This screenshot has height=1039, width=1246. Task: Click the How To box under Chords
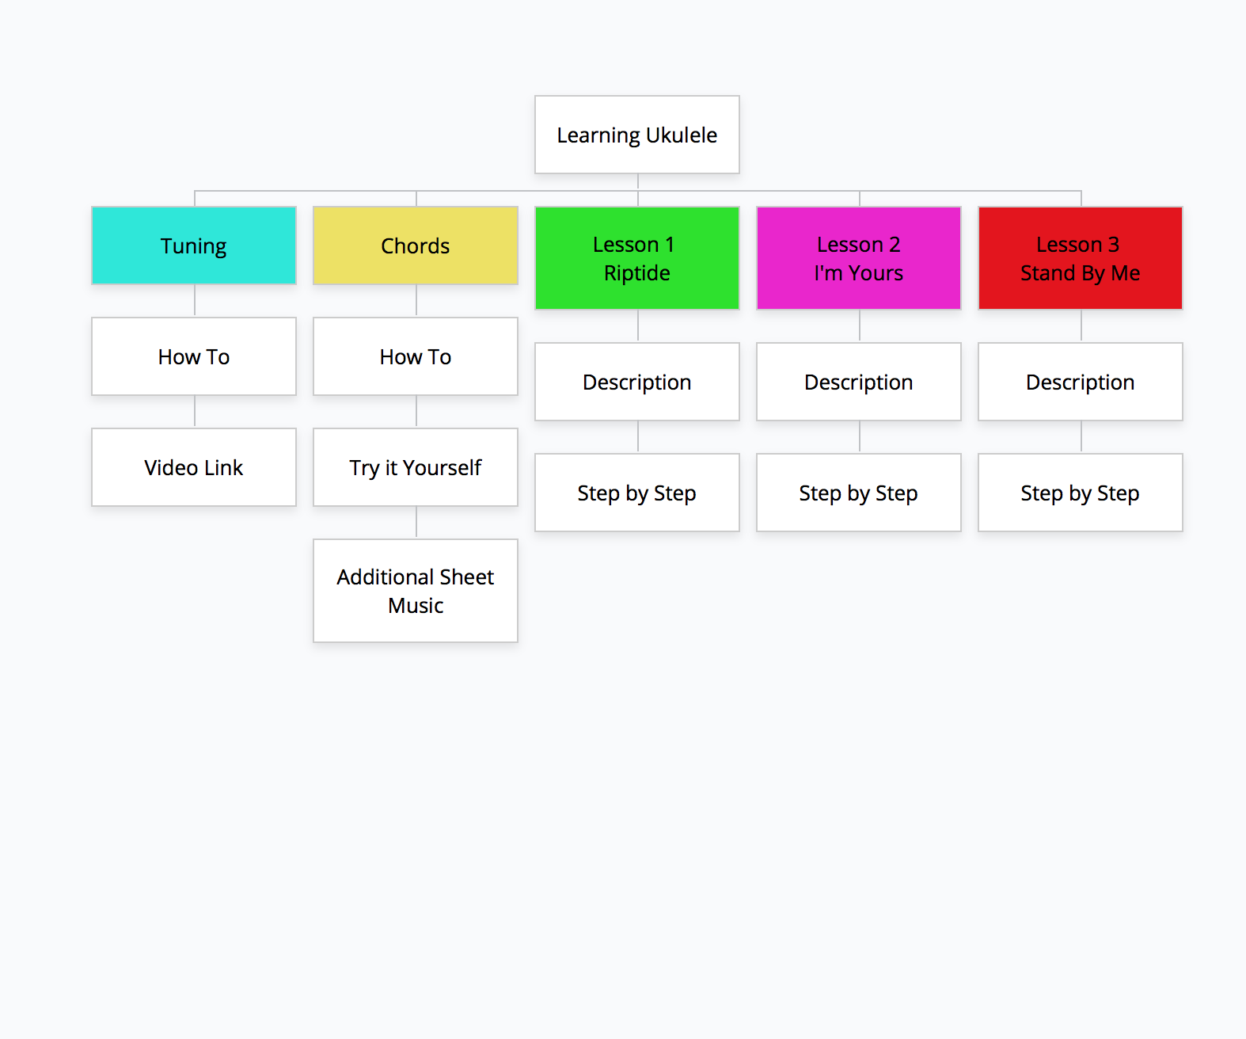(x=416, y=356)
